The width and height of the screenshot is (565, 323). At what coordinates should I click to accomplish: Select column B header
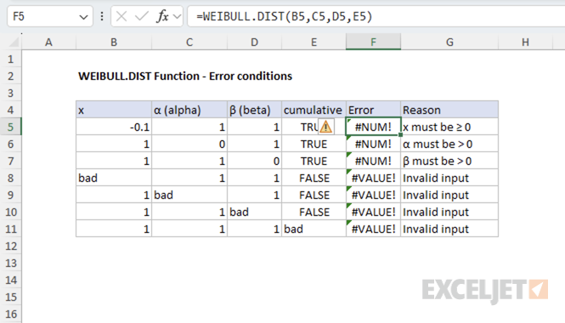pyautogui.click(x=114, y=42)
